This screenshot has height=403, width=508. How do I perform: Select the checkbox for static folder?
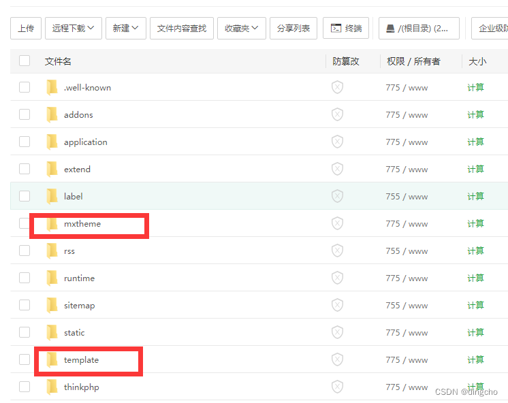[25, 332]
